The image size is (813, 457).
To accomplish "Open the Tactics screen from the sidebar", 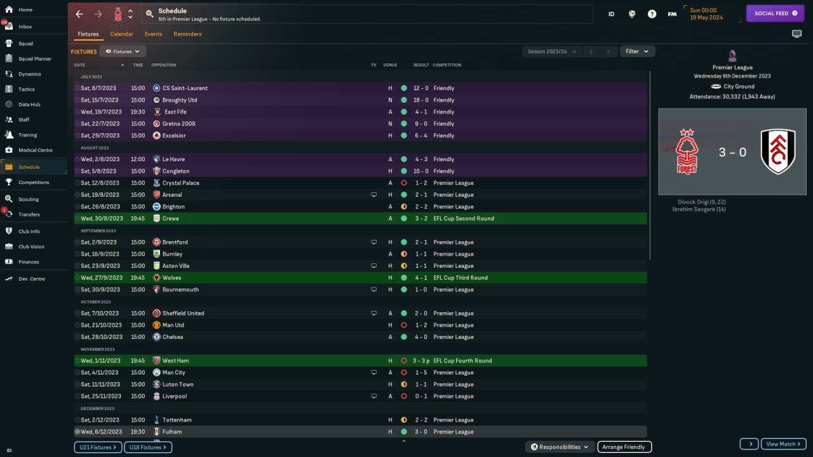I will click(26, 89).
